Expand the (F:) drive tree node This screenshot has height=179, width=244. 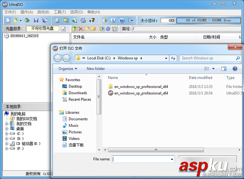[x=7, y=149]
